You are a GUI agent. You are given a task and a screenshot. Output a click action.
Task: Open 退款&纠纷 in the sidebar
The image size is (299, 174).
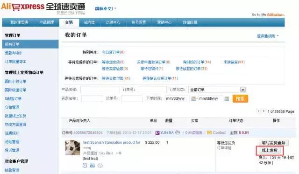coord(13,53)
